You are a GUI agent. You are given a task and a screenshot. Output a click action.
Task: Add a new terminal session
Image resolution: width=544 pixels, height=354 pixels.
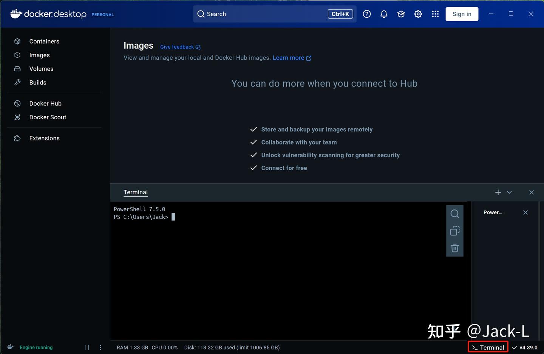coord(498,192)
